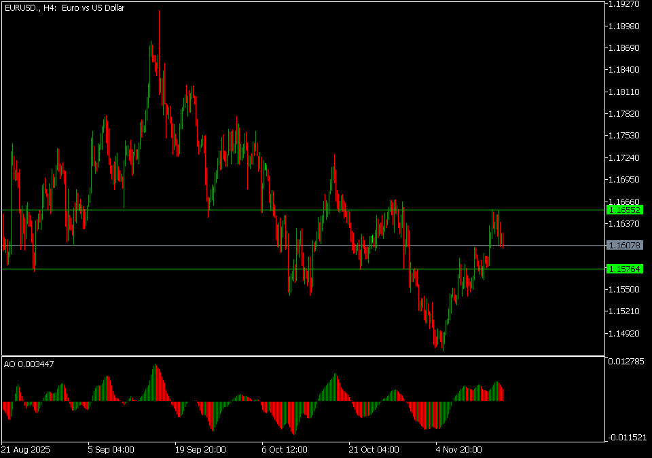Click the -0.011521 value on AO scale
The image size is (652, 458).
626,438
